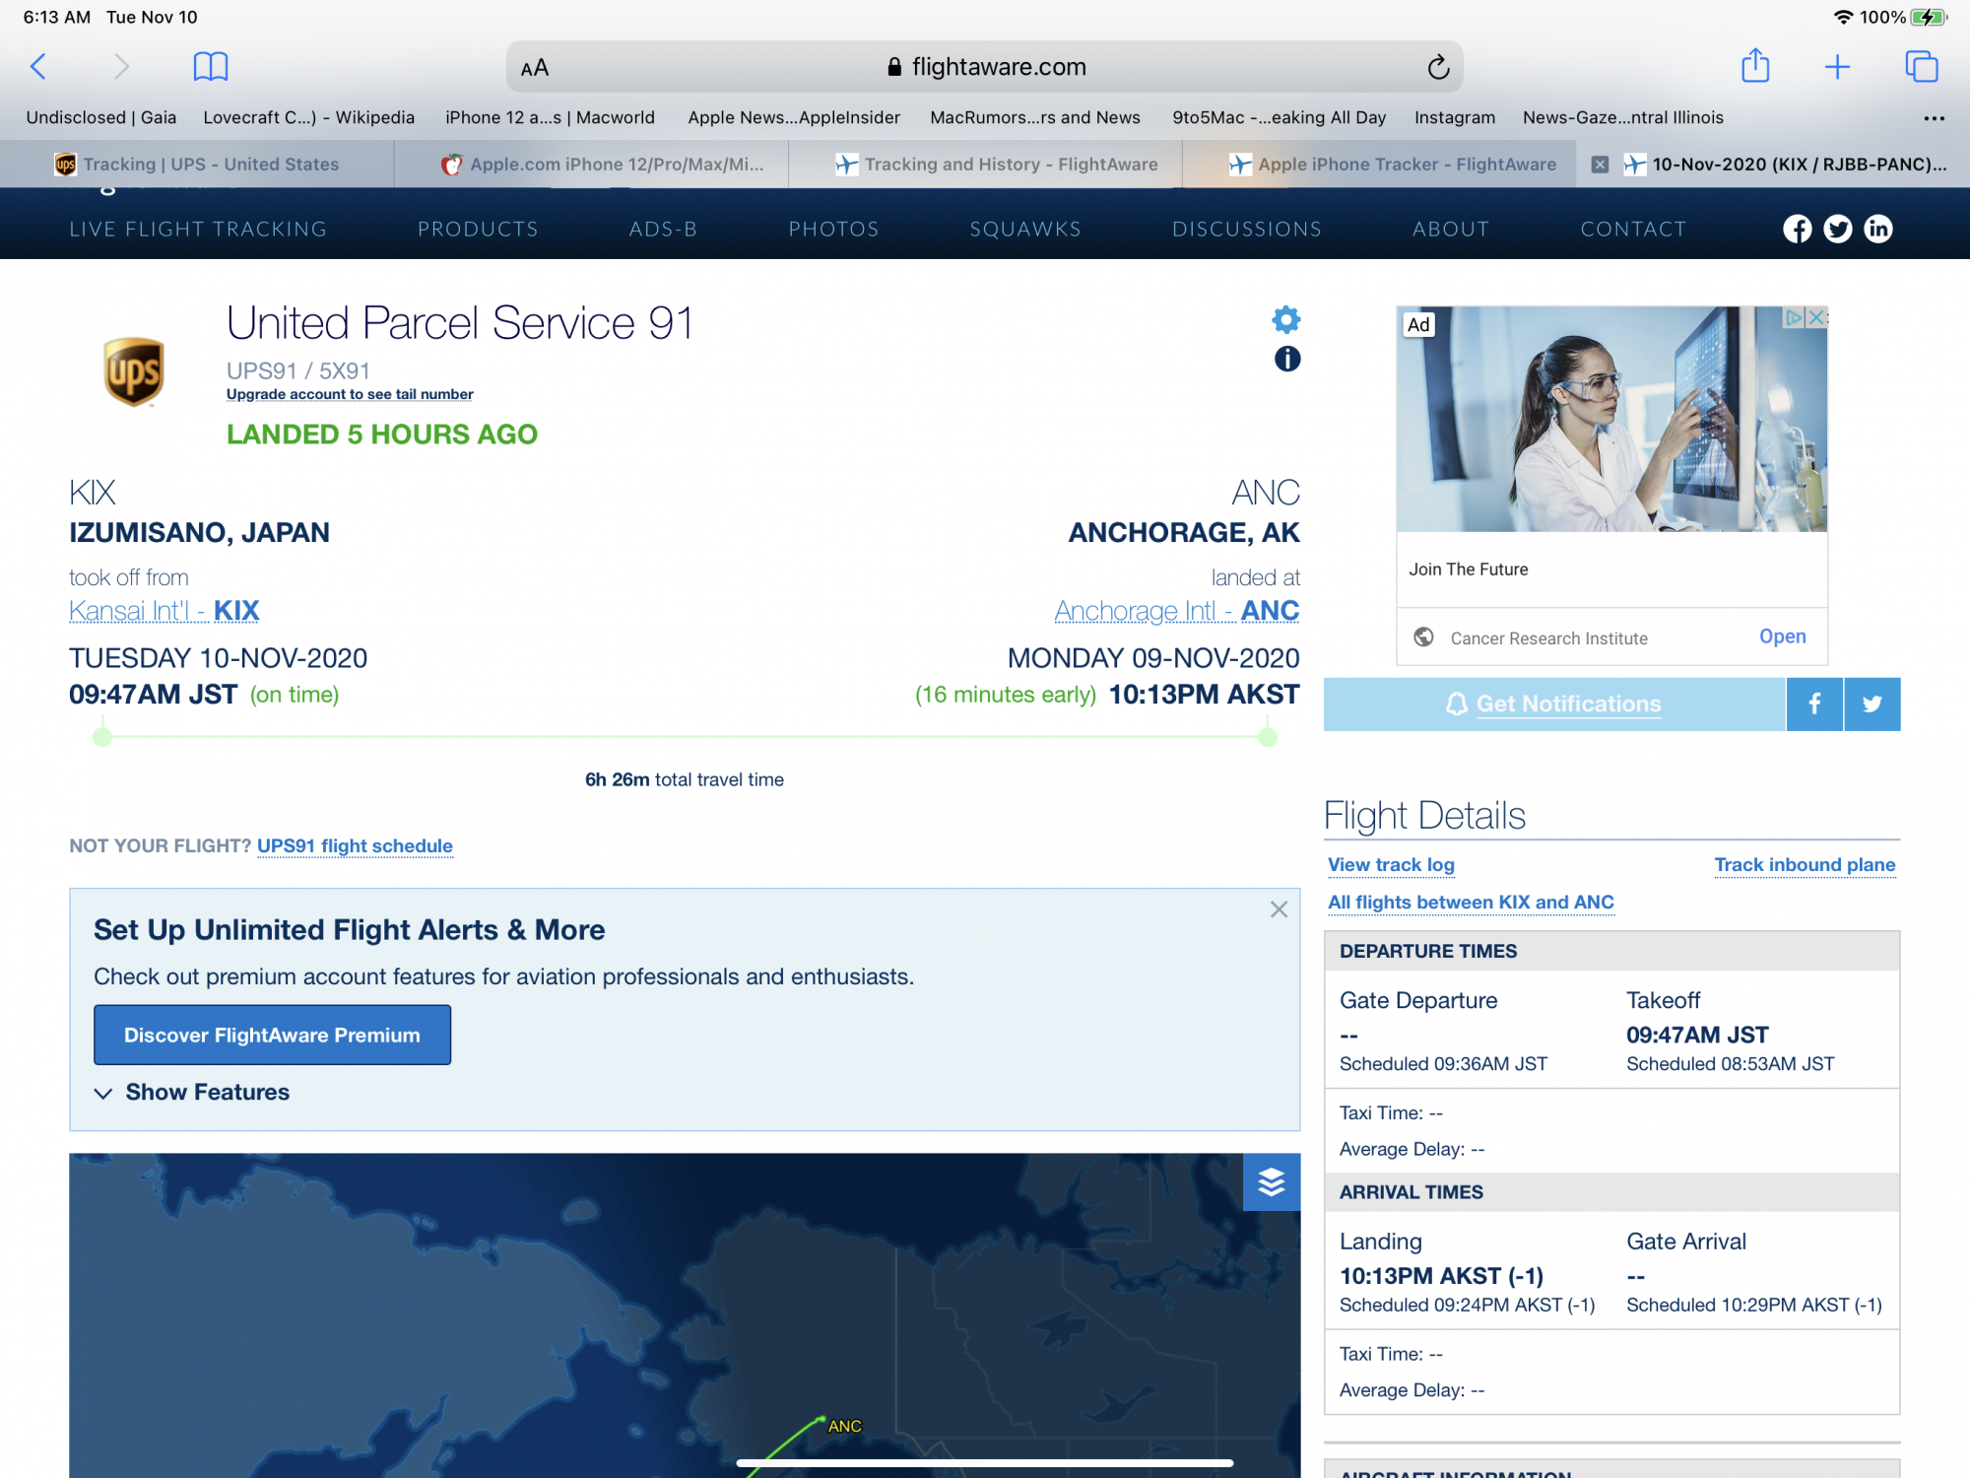1970x1478 pixels.
Task: Open Undisclosed Gaia bookmark
Action: (101, 117)
